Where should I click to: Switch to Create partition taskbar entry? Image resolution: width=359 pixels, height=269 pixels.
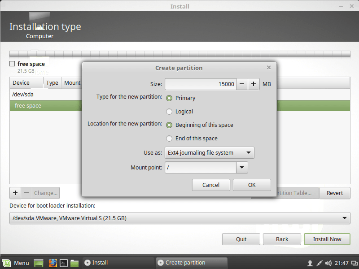click(x=192, y=263)
